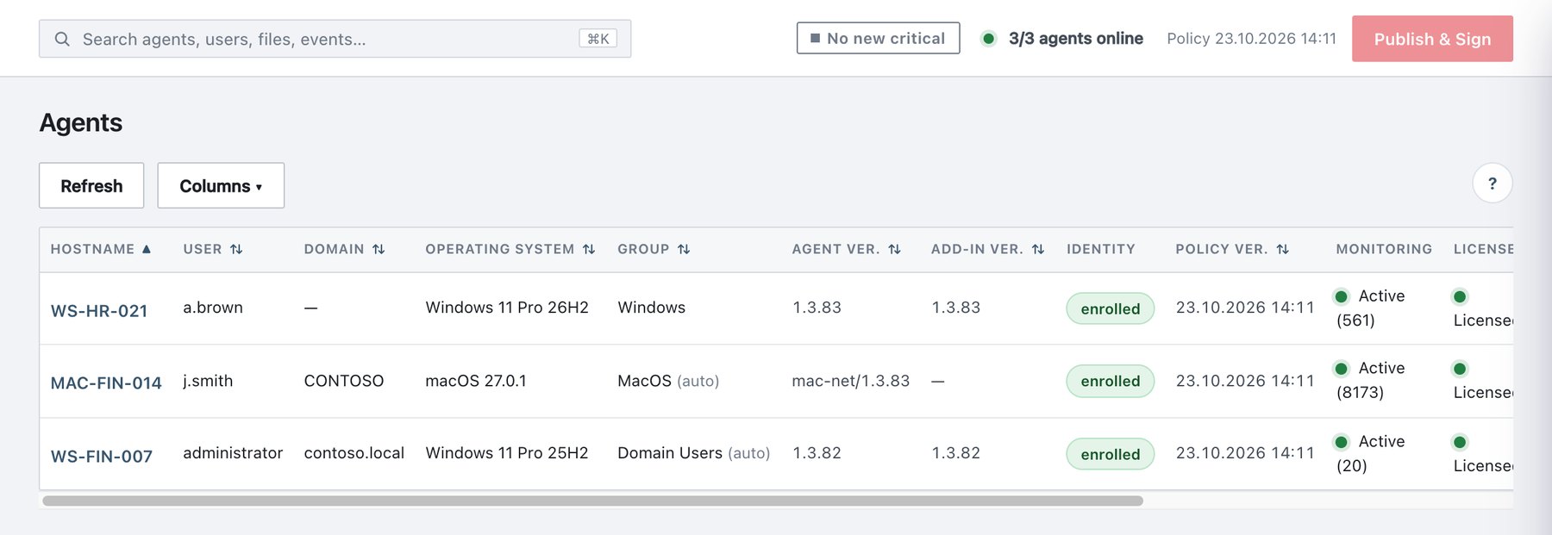
Task: Click the enrolled badge for WS-FIN-007
Action: pos(1111,454)
